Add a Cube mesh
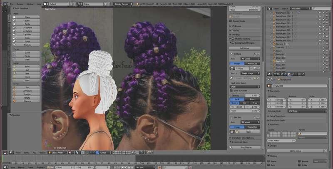 [x=26, y=20]
